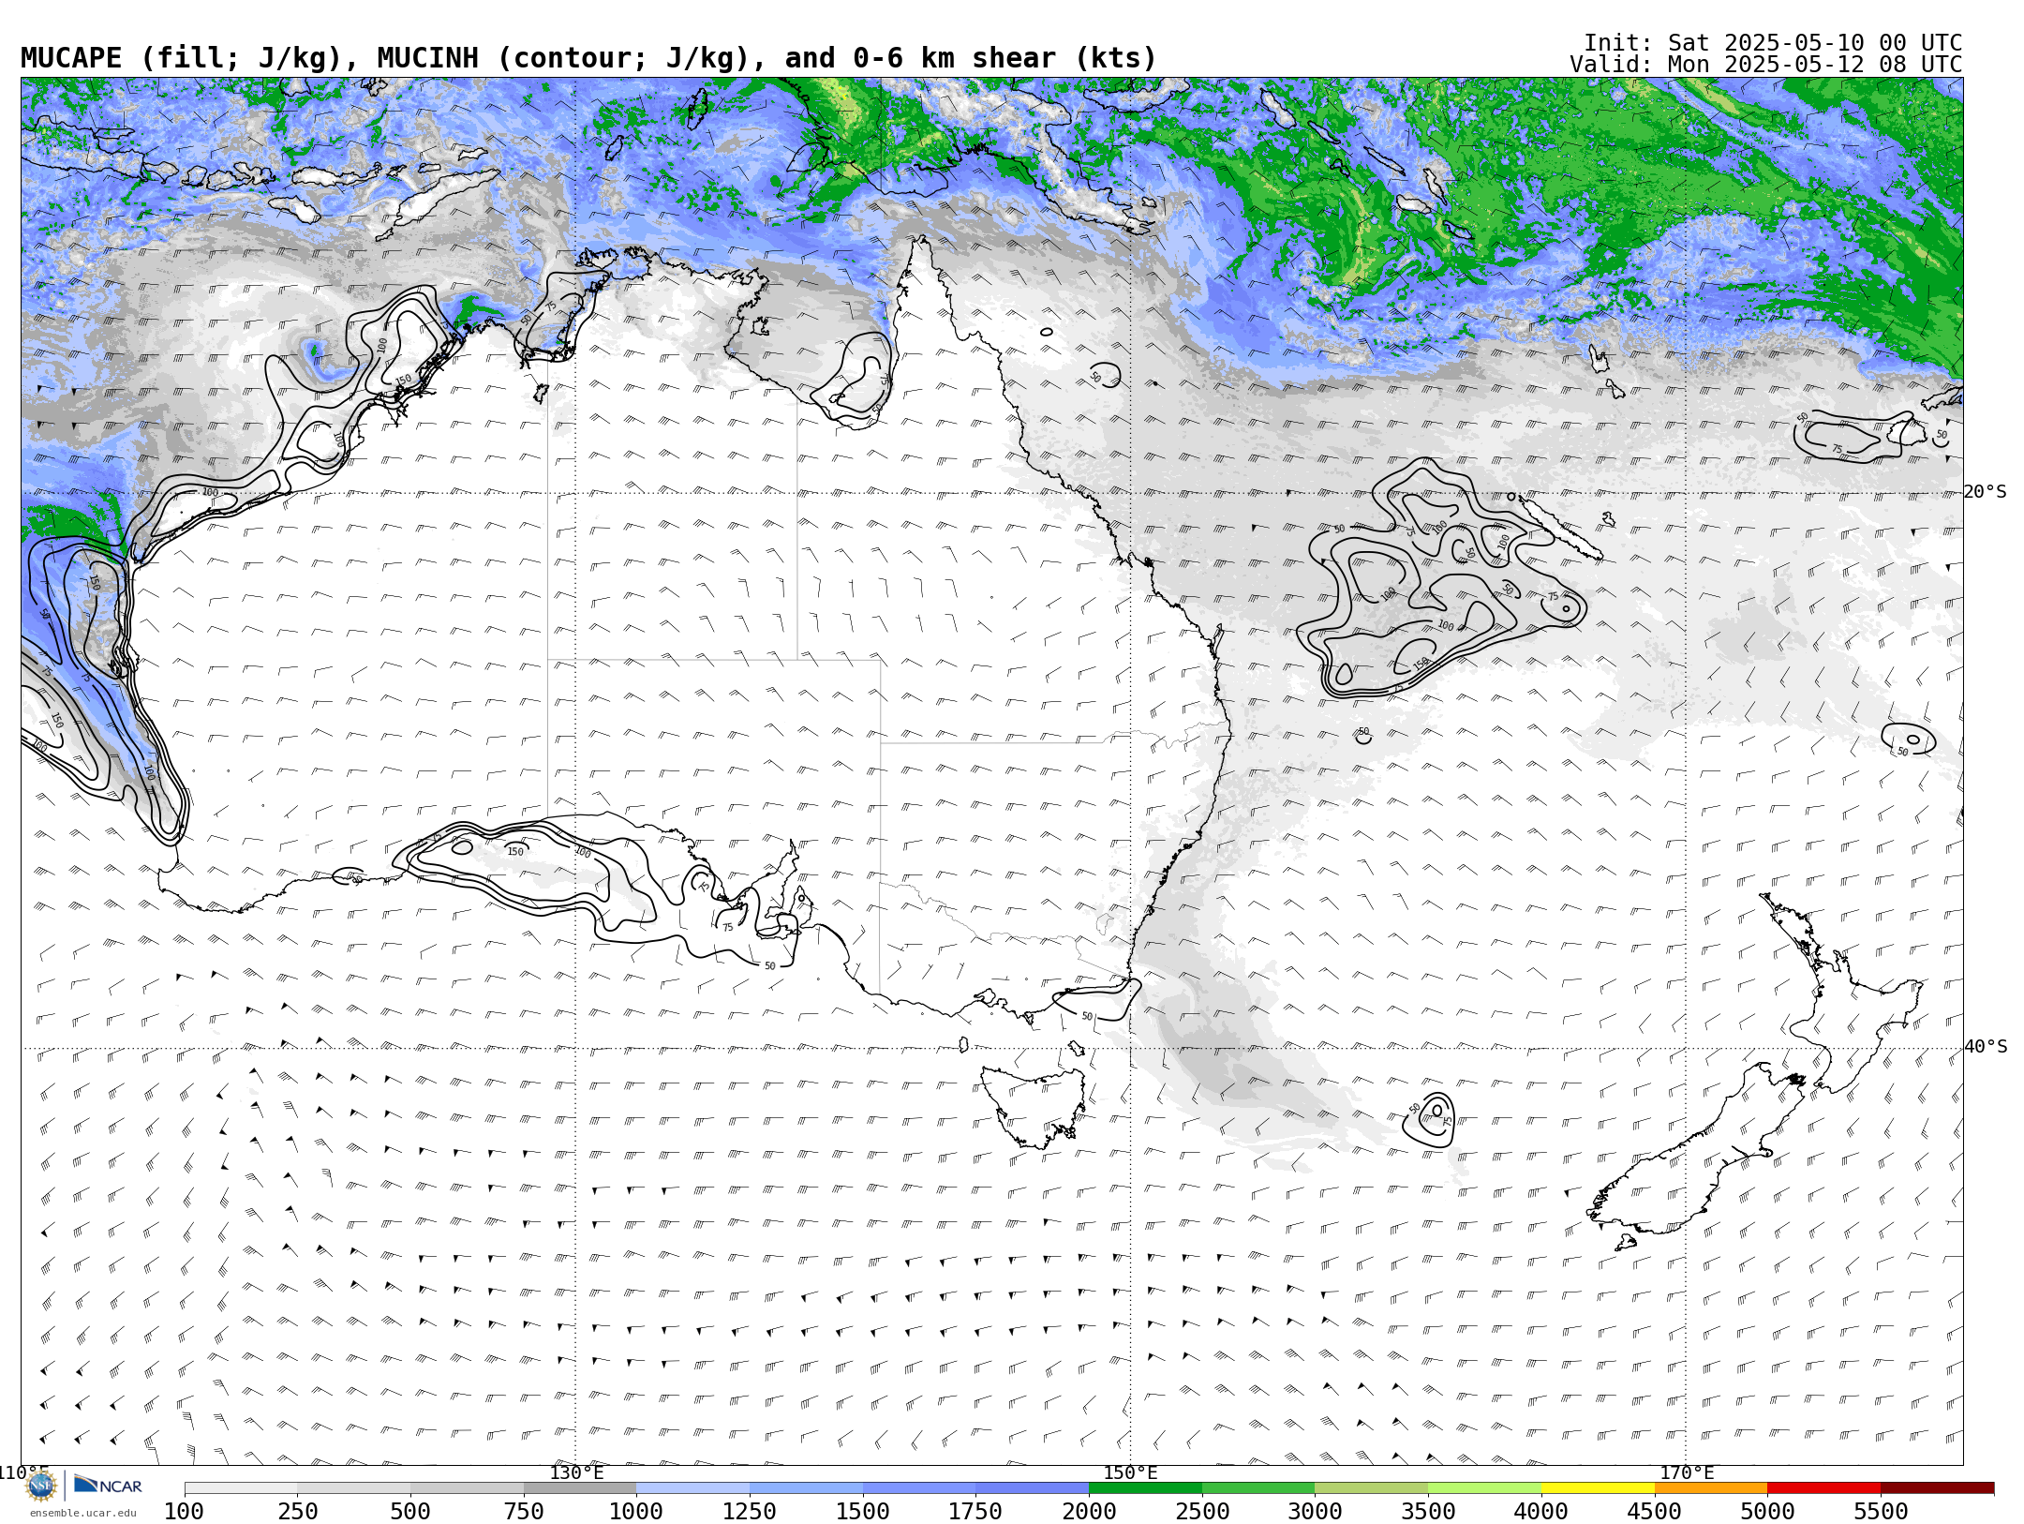The height and width of the screenshot is (1524, 2024).
Task: Click the 170°E longitude label
Action: pos(1686,1472)
